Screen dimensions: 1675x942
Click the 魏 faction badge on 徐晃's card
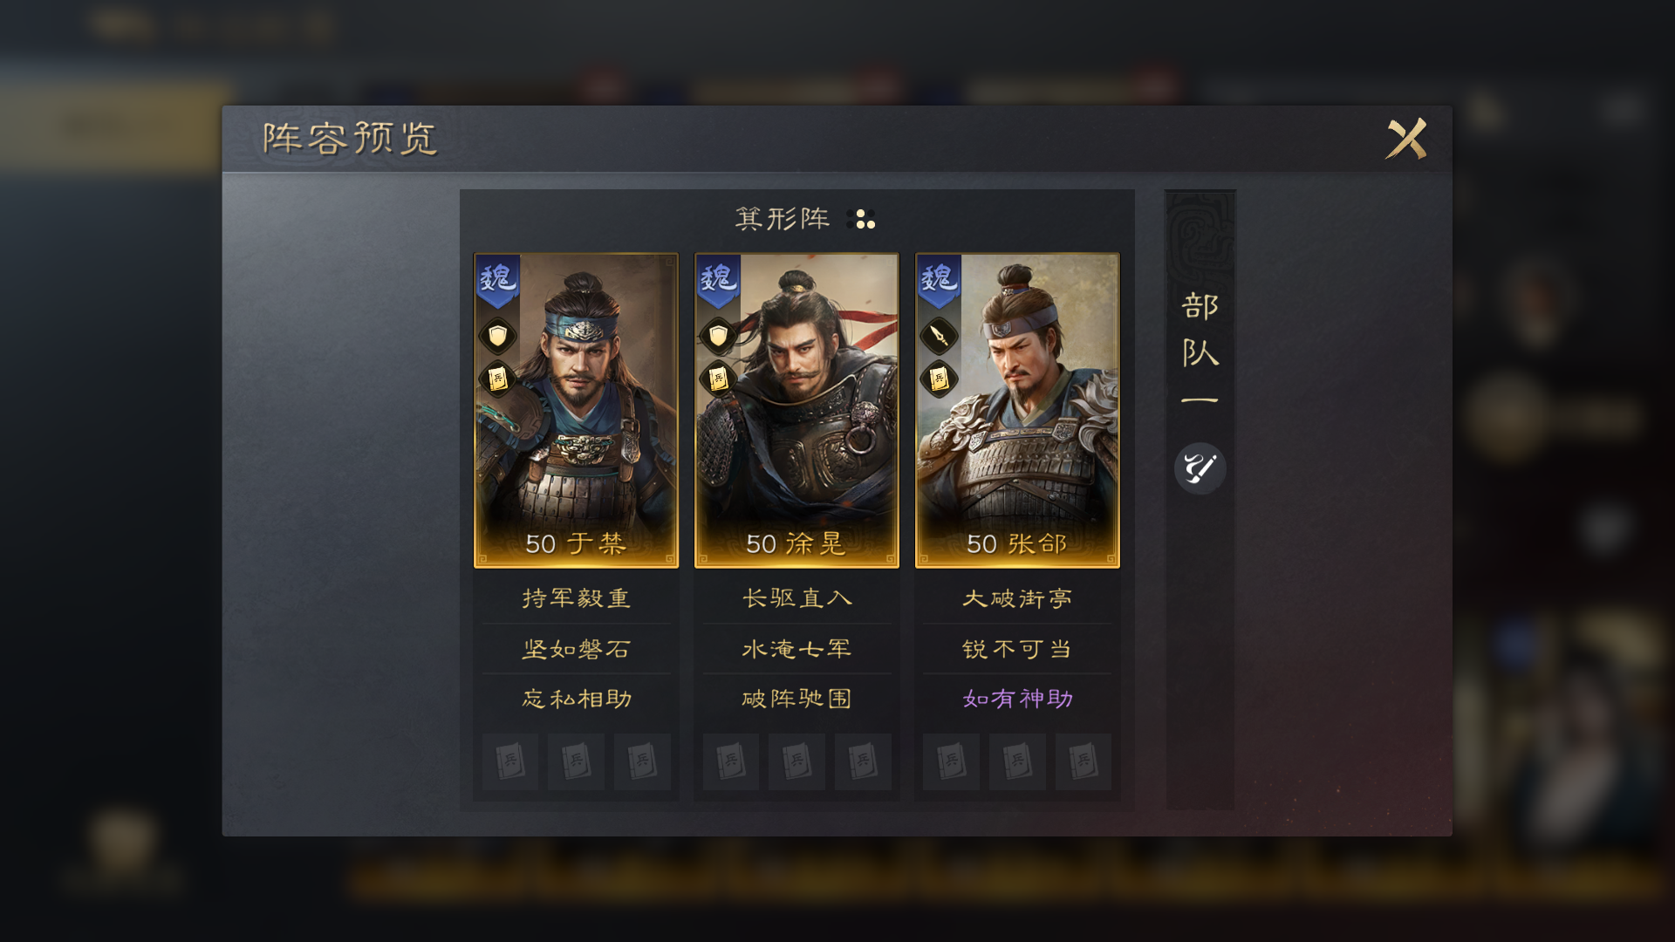pos(718,280)
